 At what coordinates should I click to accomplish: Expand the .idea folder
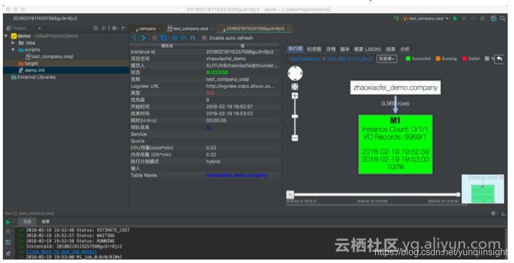13,43
